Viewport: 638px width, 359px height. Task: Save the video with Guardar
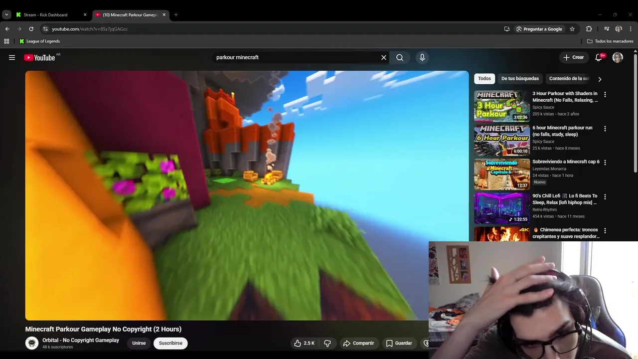(x=399, y=343)
